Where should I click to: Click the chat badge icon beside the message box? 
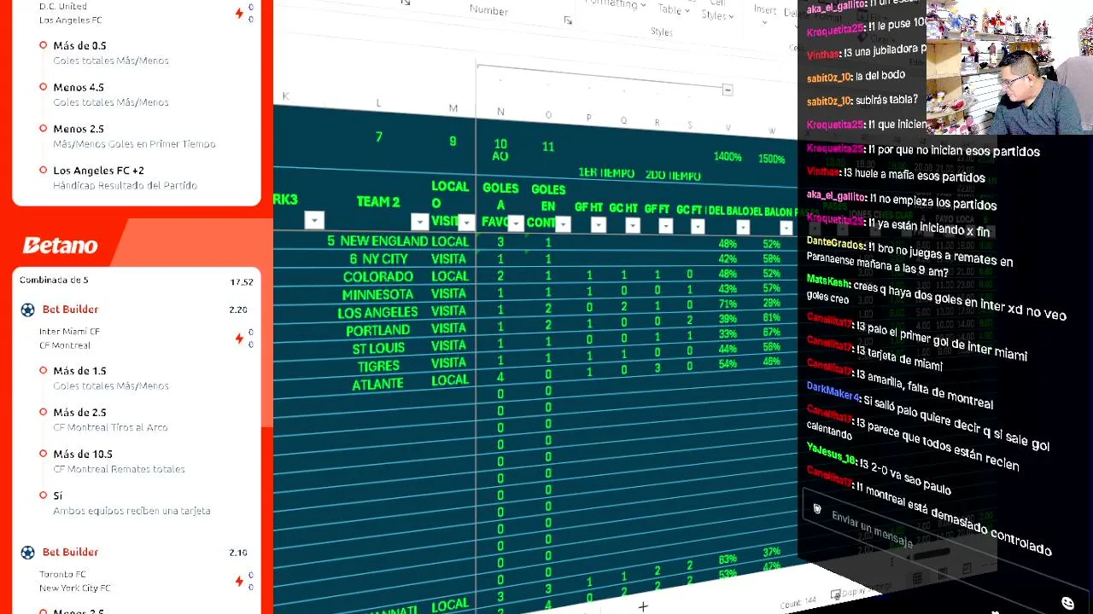[816, 509]
